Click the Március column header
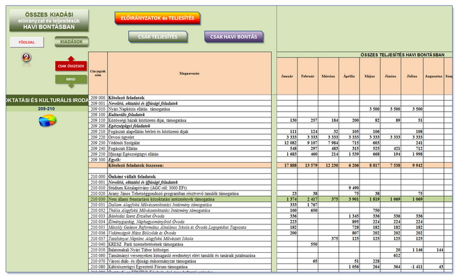The height and width of the screenshot is (278, 458). [328, 76]
